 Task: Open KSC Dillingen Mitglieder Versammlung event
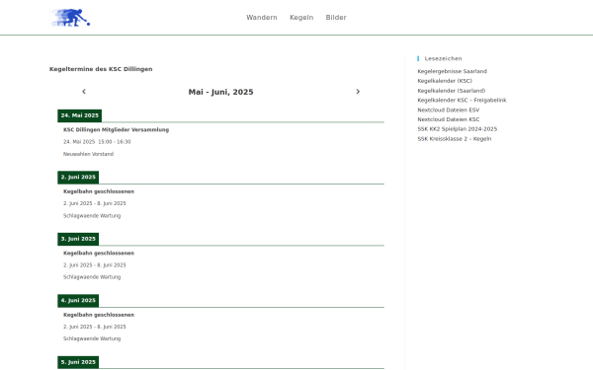pyautogui.click(x=116, y=130)
